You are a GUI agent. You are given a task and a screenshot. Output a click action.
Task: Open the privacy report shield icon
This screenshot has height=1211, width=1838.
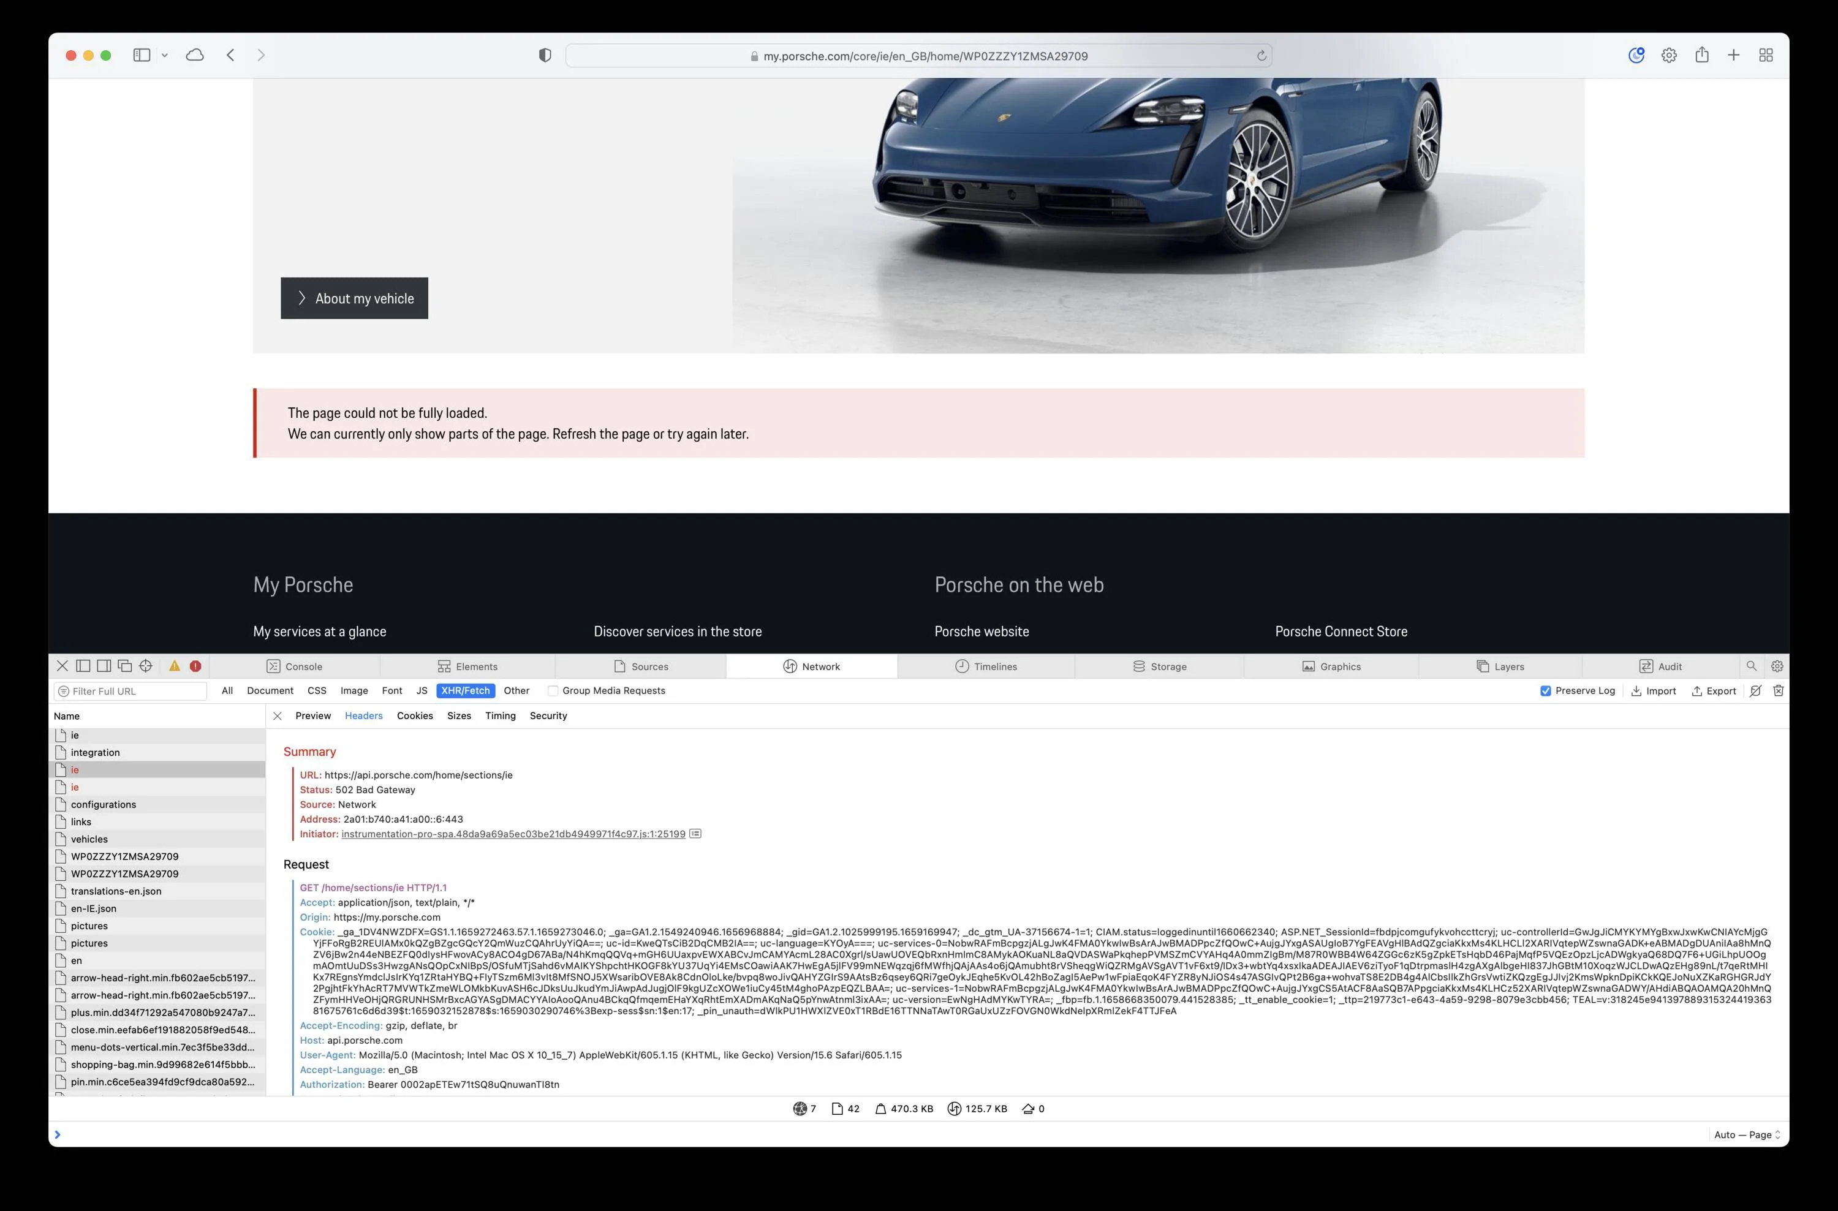pyautogui.click(x=545, y=56)
